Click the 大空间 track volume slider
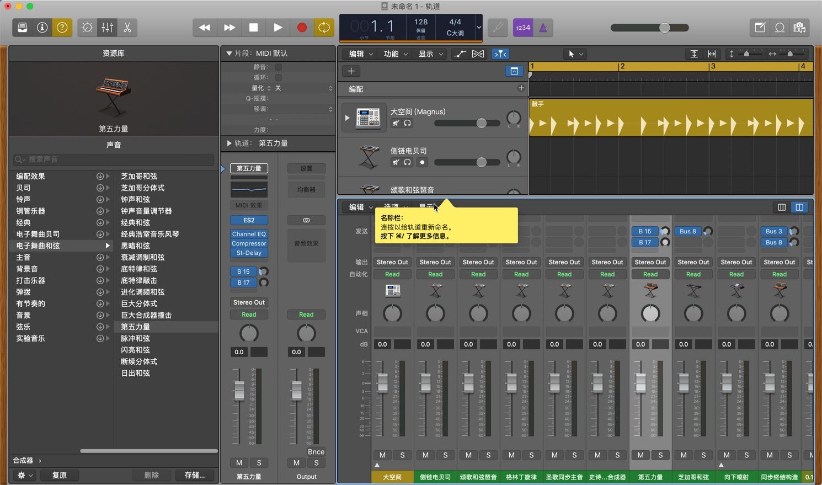Viewport: 822px width, 485px height. tap(467, 123)
